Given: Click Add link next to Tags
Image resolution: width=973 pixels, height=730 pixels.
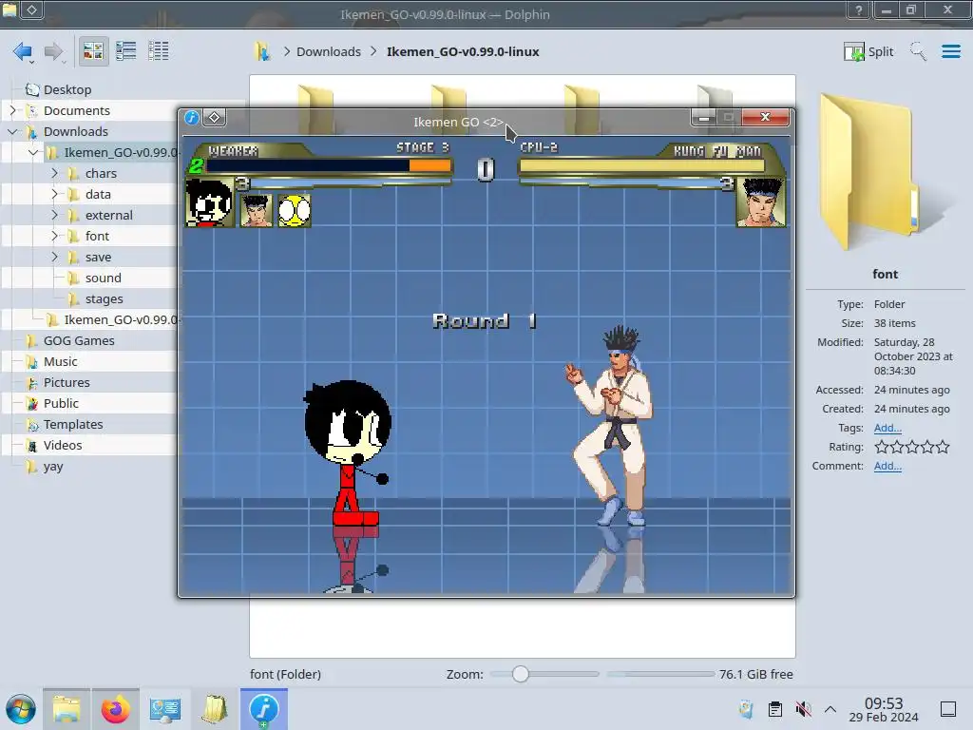Looking at the screenshot, I should tap(887, 428).
